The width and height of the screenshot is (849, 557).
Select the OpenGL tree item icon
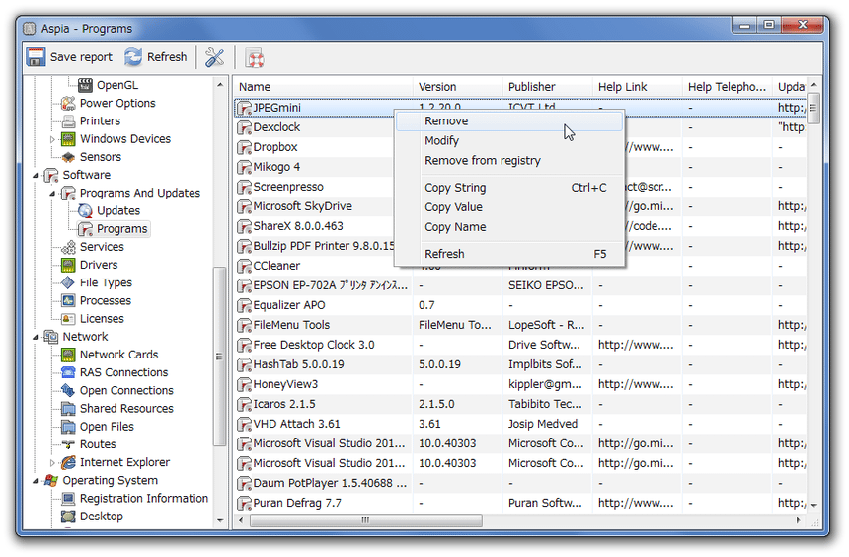(x=85, y=85)
